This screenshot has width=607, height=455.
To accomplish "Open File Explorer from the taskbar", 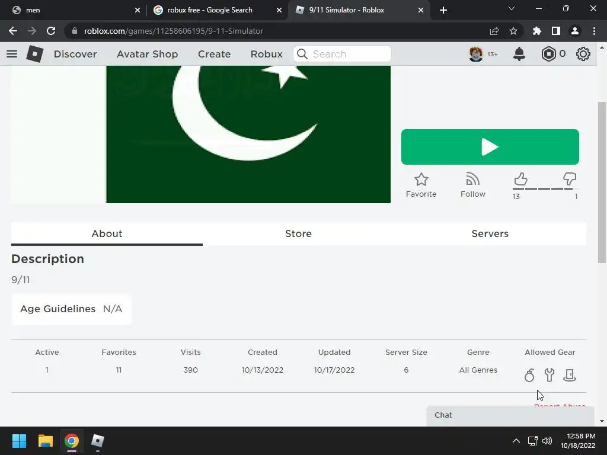I will (x=45, y=441).
